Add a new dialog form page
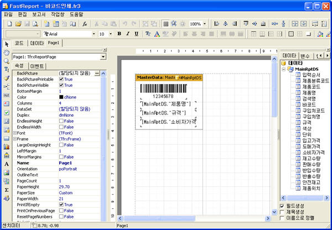Screen dimensions: 332x230 tap(56, 24)
